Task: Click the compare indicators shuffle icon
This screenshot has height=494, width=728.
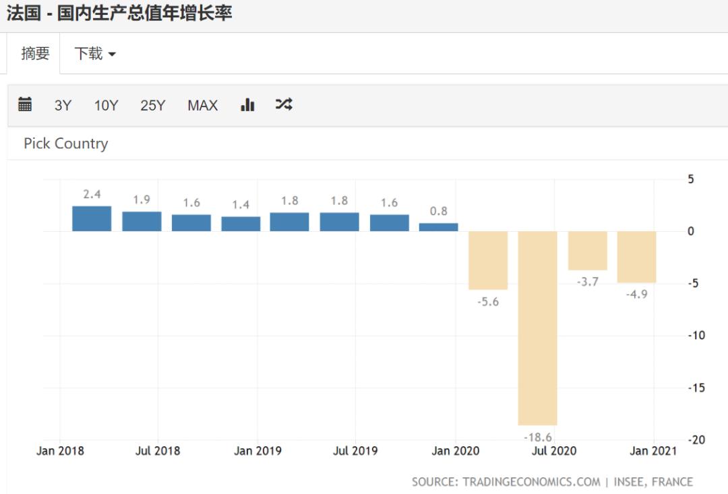Action: [x=284, y=104]
